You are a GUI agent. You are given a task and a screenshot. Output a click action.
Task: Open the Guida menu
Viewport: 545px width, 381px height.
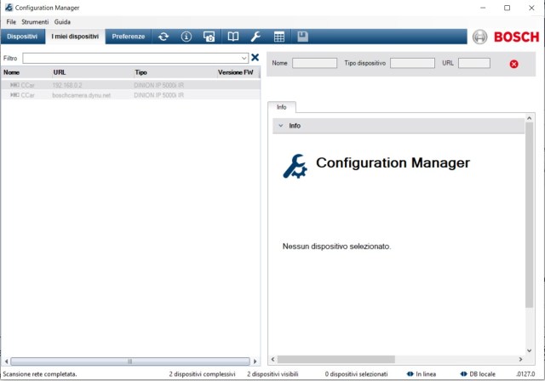pos(62,21)
